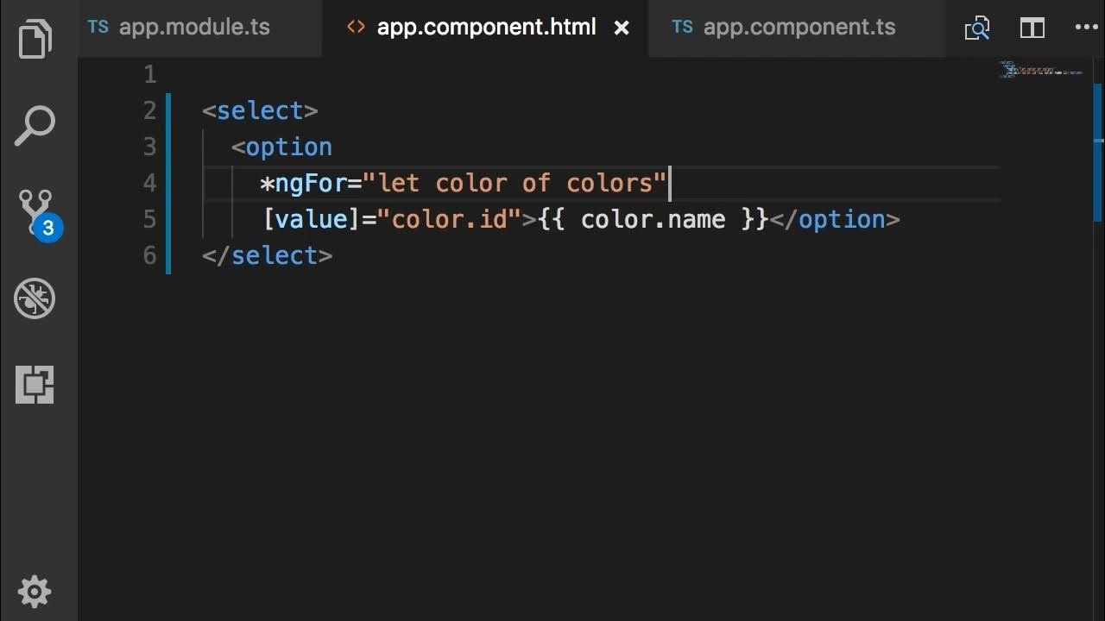
Task: Open Source Control with 3 changes
Action: coord(35,212)
